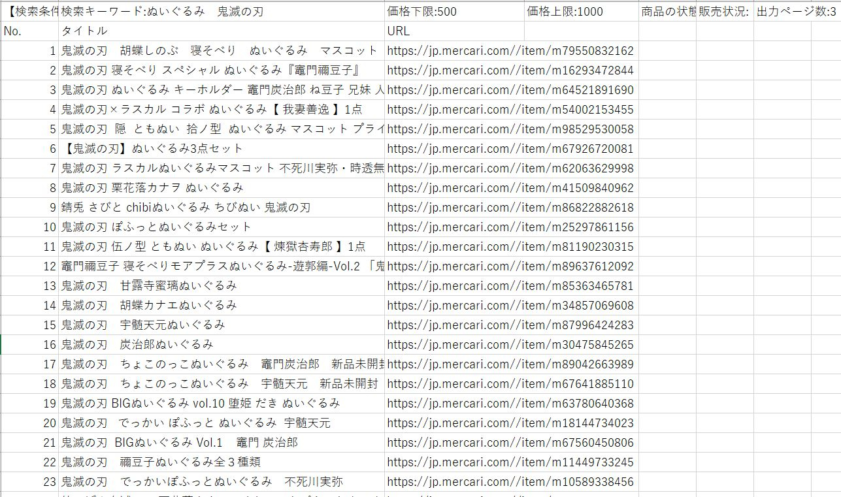Open link ending m79550832162
This screenshot has width=841, height=497.
(510, 50)
